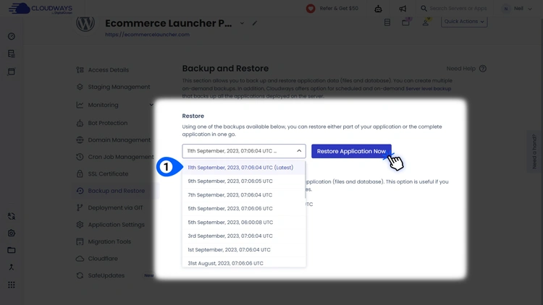The width and height of the screenshot is (543, 305).
Task: Open the AI bot assistant icon
Action: pos(378,9)
